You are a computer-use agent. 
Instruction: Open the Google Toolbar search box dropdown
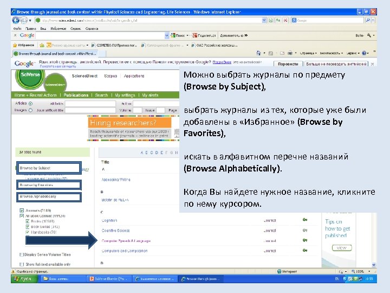click(167, 35)
